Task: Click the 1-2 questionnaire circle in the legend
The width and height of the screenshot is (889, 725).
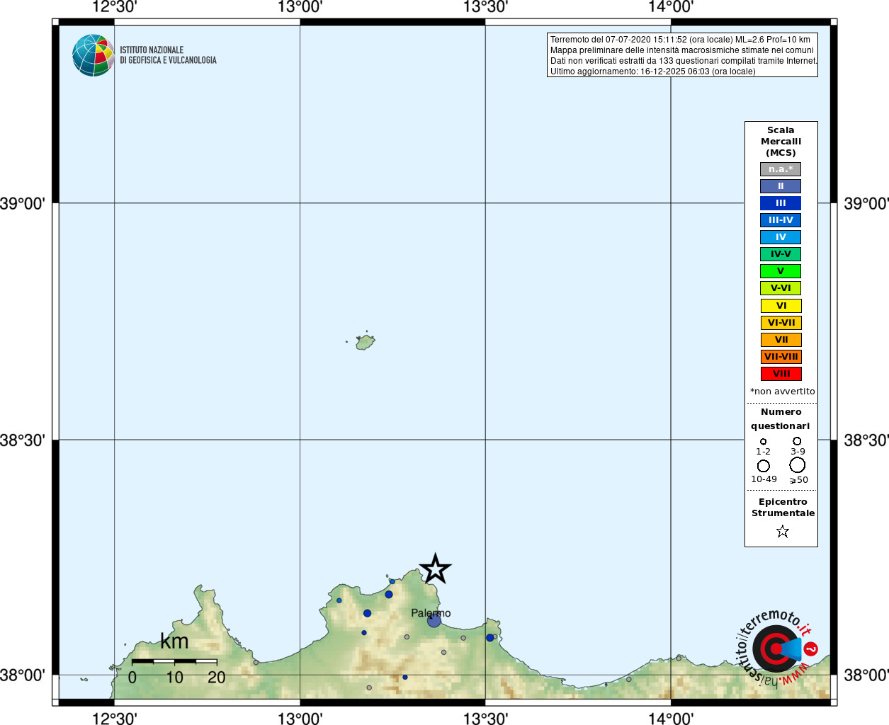Action: [x=763, y=442]
